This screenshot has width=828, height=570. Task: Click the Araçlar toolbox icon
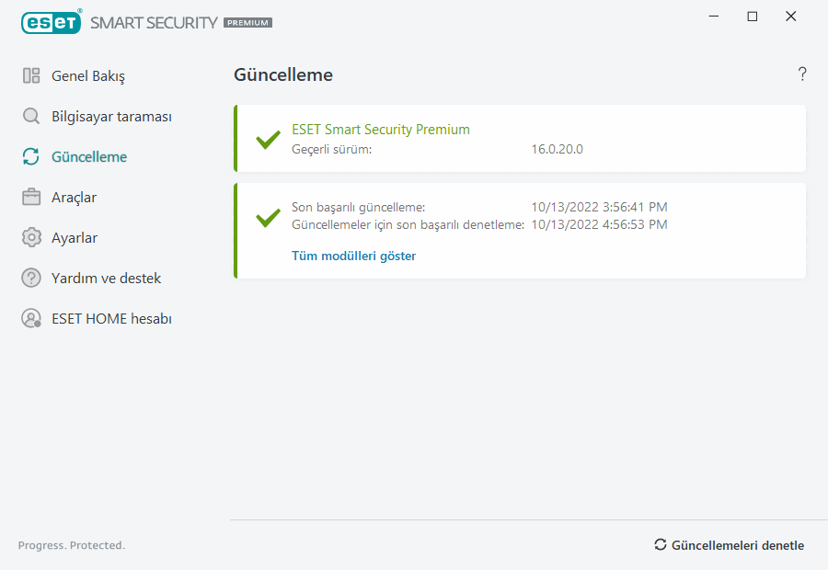coord(31,198)
